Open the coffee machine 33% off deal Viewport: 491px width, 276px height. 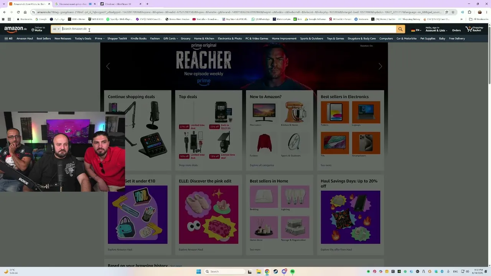(x=223, y=112)
